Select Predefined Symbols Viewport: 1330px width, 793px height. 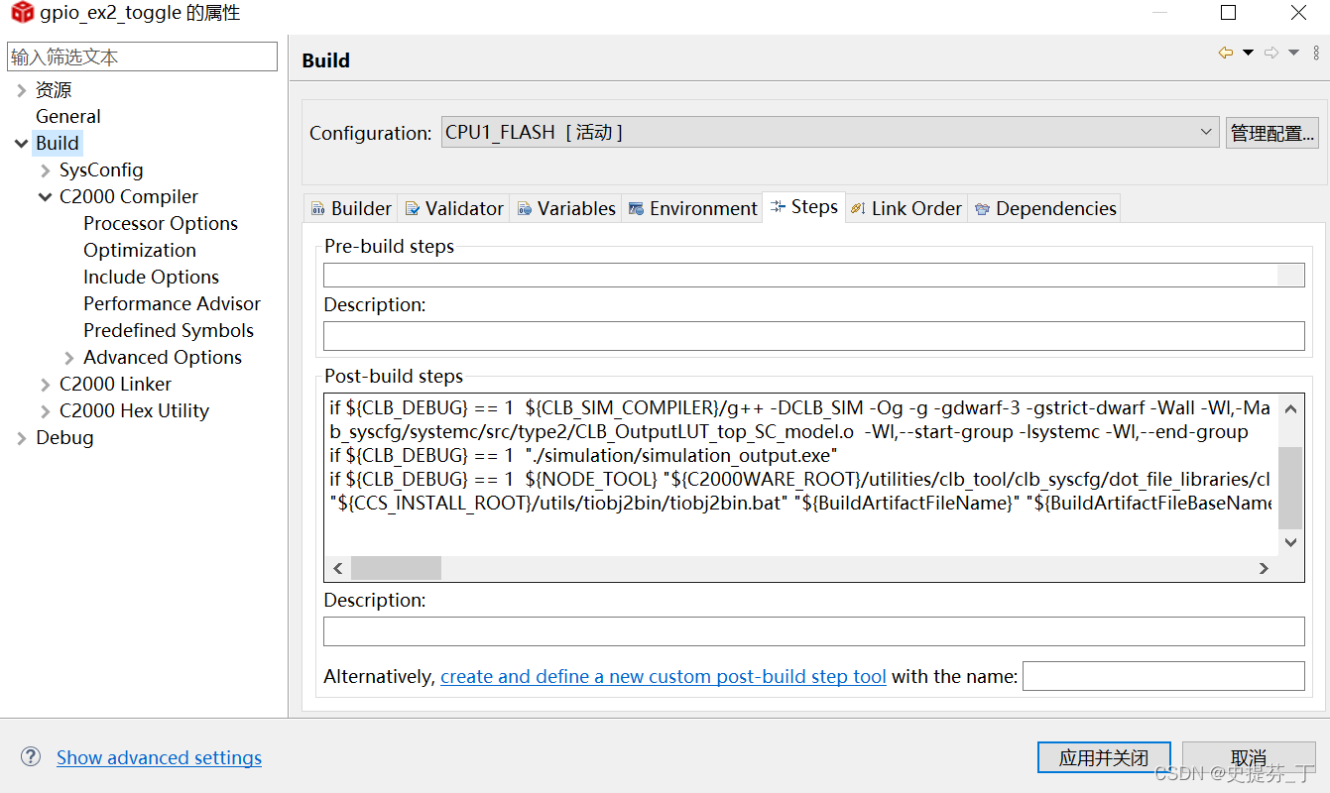(169, 330)
